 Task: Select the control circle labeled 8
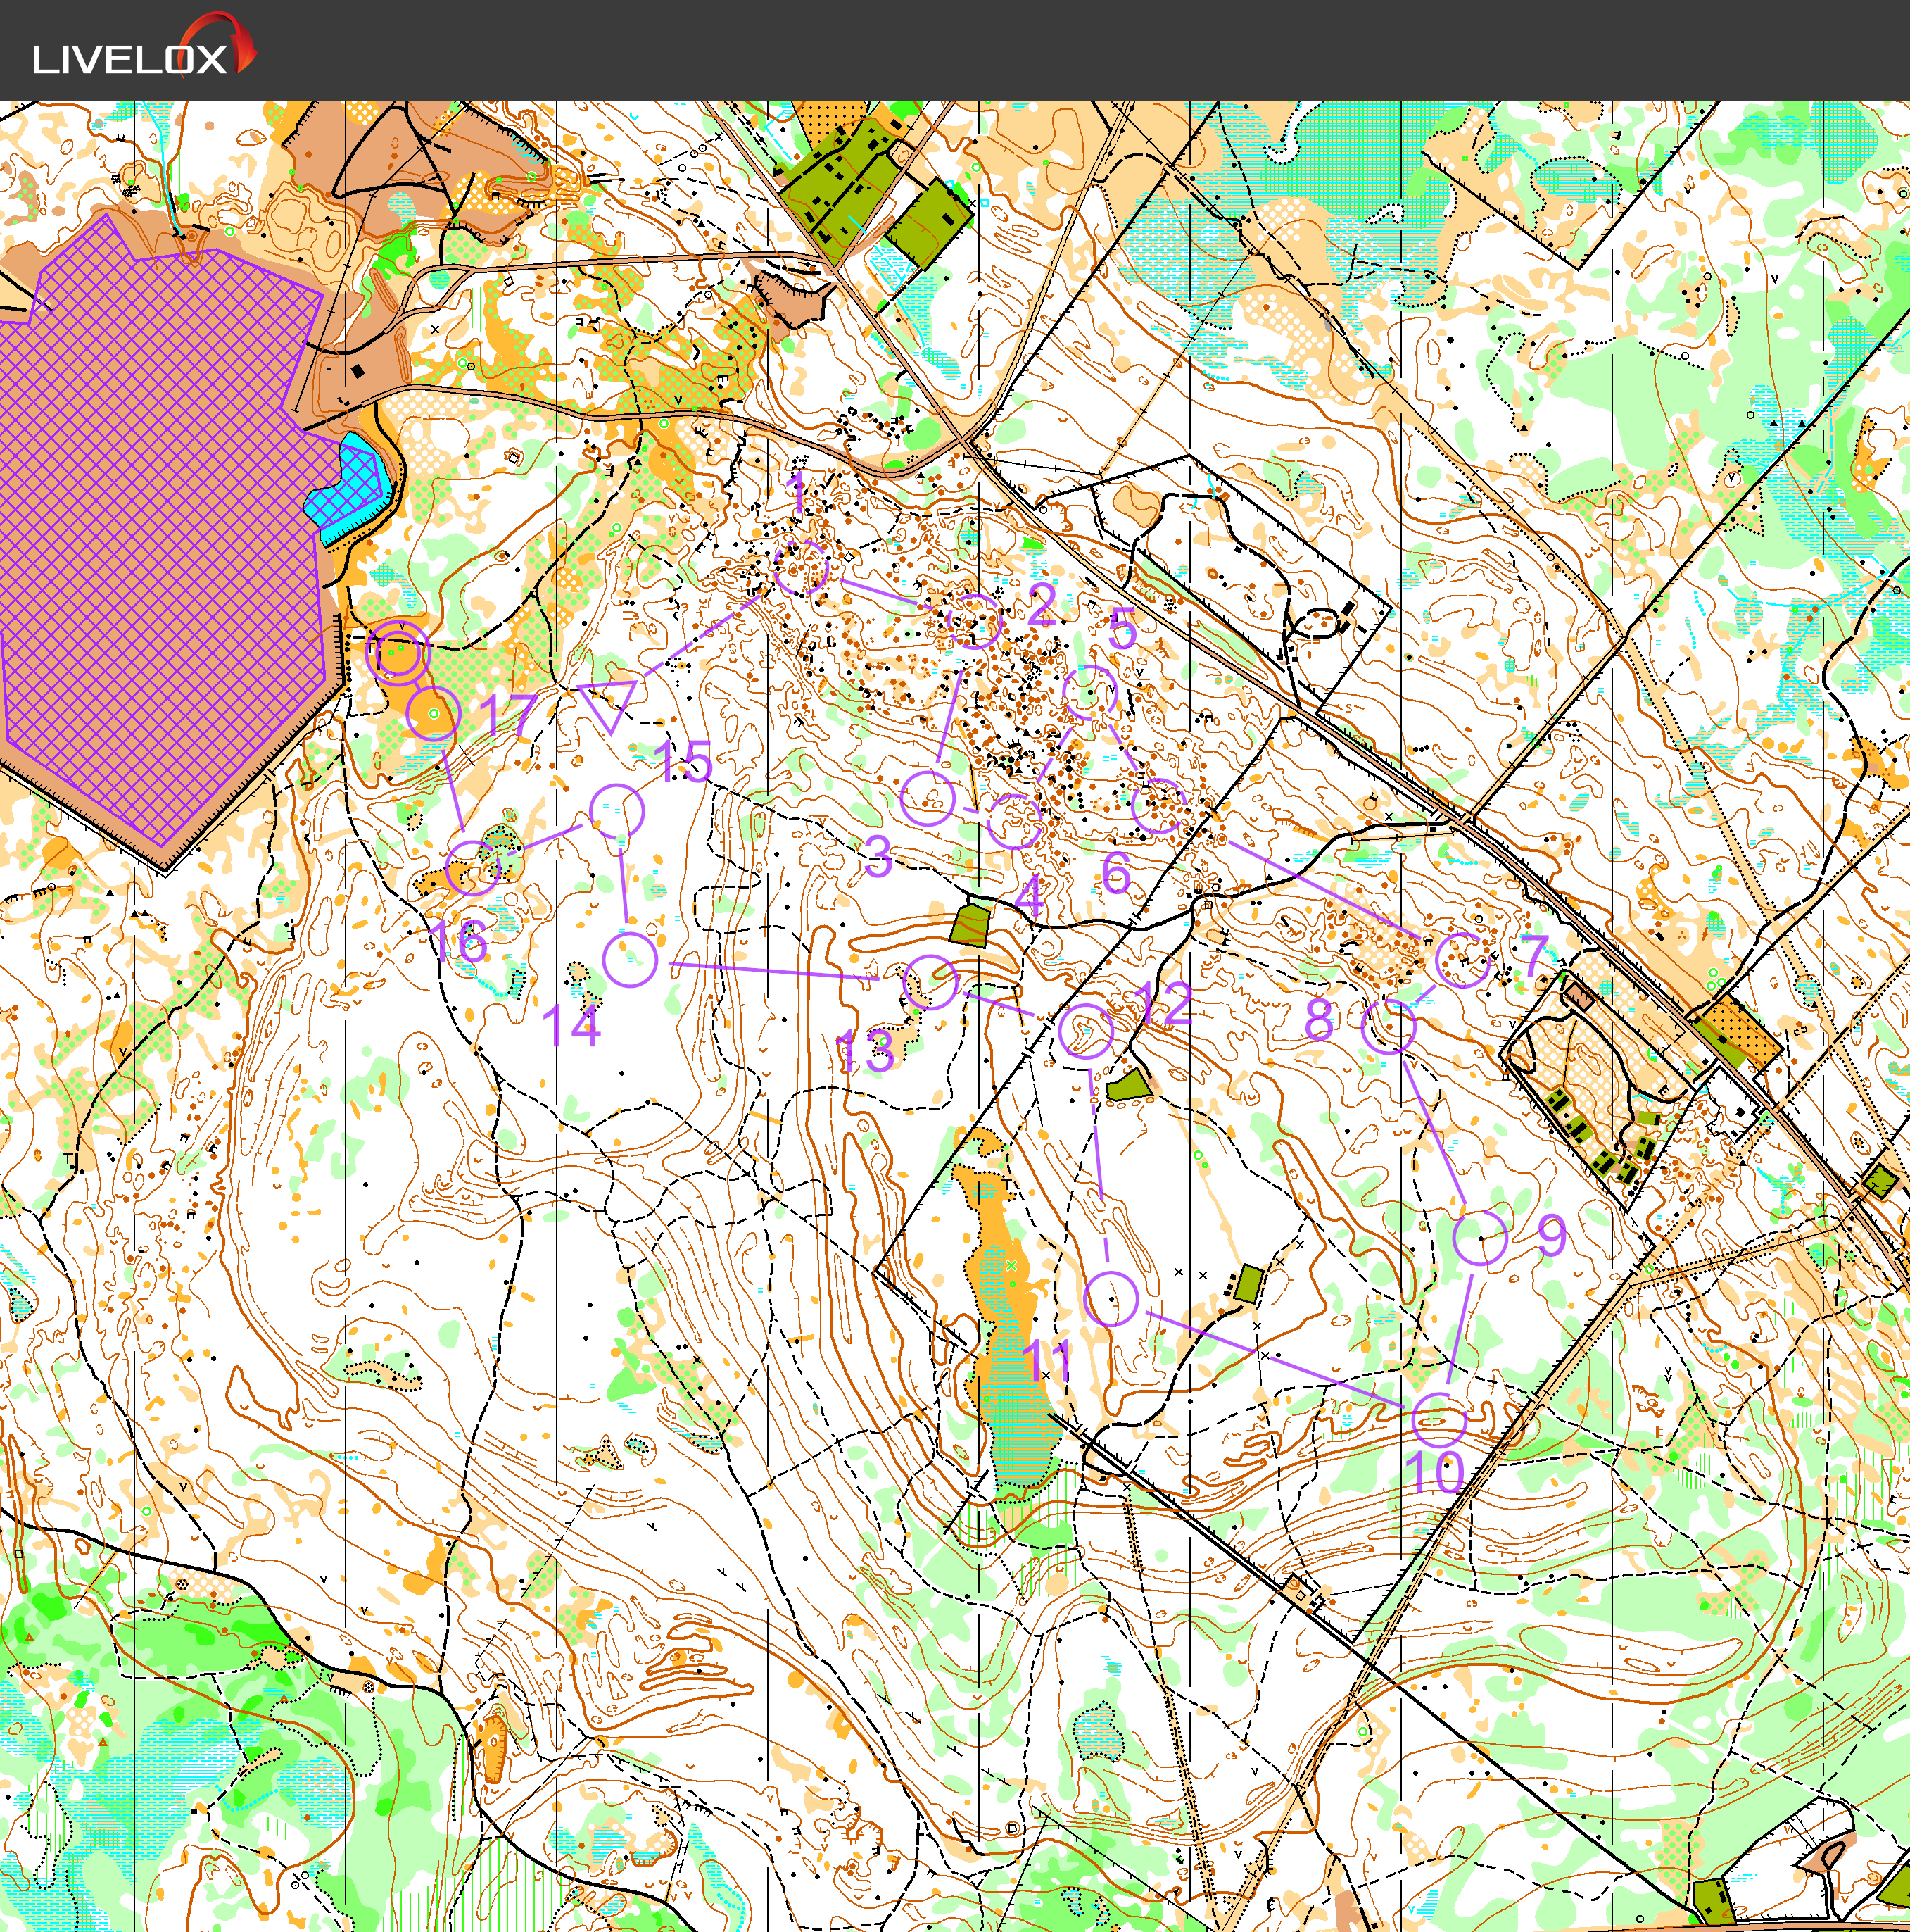pos(1389,1025)
